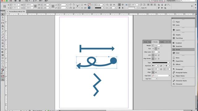Screen dimensions: 198x111
Task: Click Fill and Stroke swatch in Tools panel
Action: click(x=2, y=70)
